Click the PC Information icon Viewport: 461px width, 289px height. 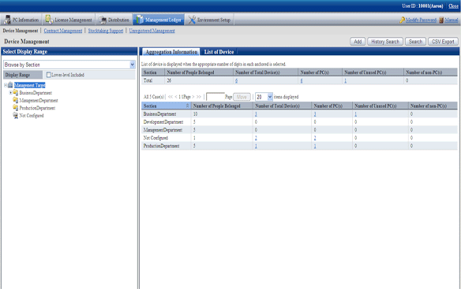tap(7, 20)
